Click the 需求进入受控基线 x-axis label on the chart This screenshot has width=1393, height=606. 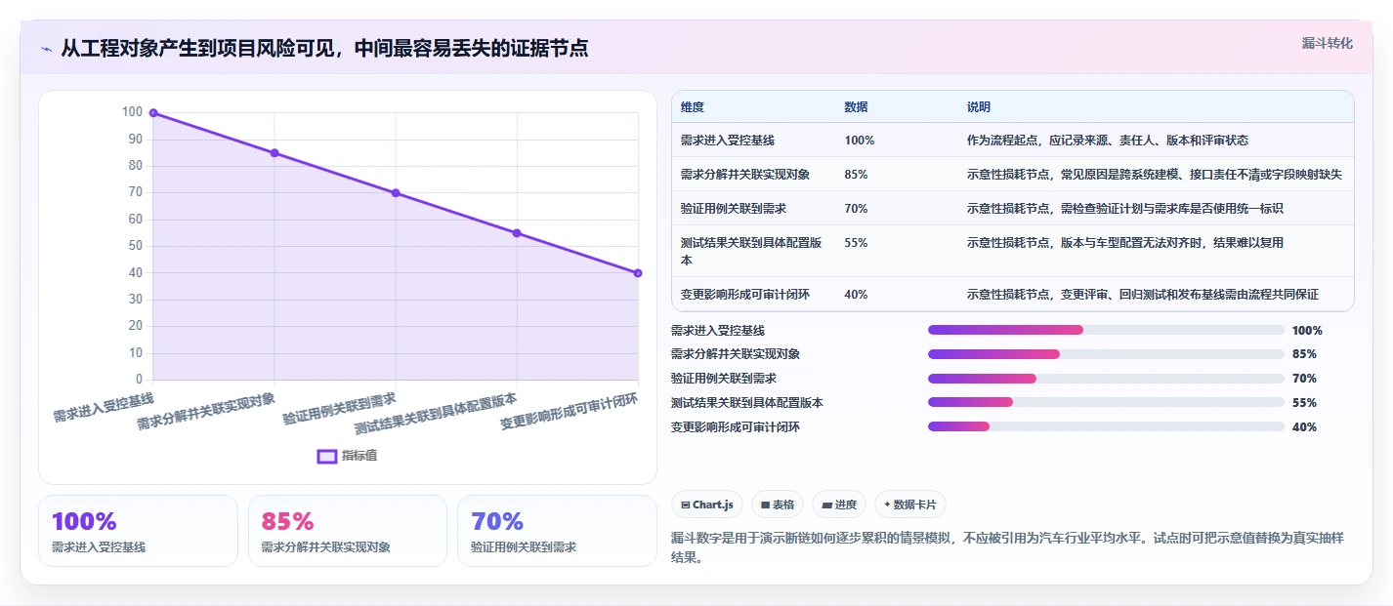click(104, 407)
